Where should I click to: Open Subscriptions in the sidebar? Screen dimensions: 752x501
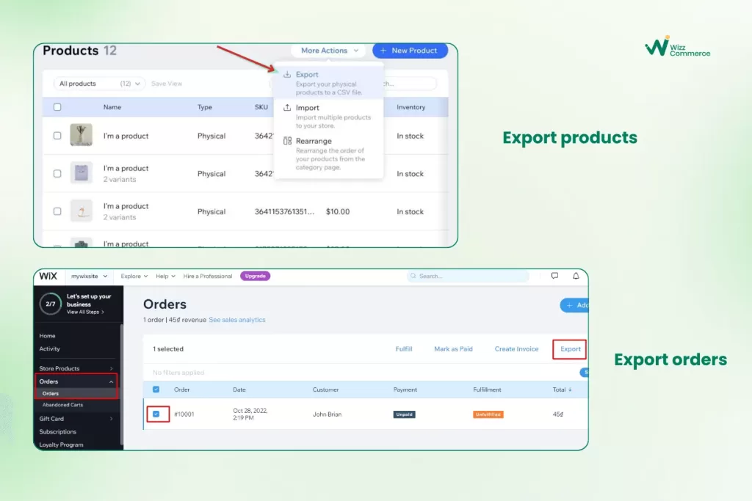tap(57, 431)
